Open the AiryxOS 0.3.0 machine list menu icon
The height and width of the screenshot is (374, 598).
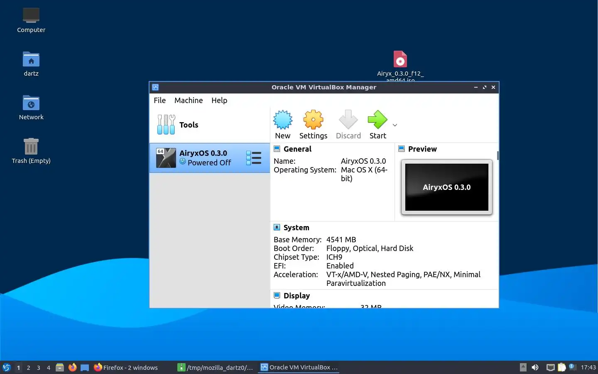[254, 158]
